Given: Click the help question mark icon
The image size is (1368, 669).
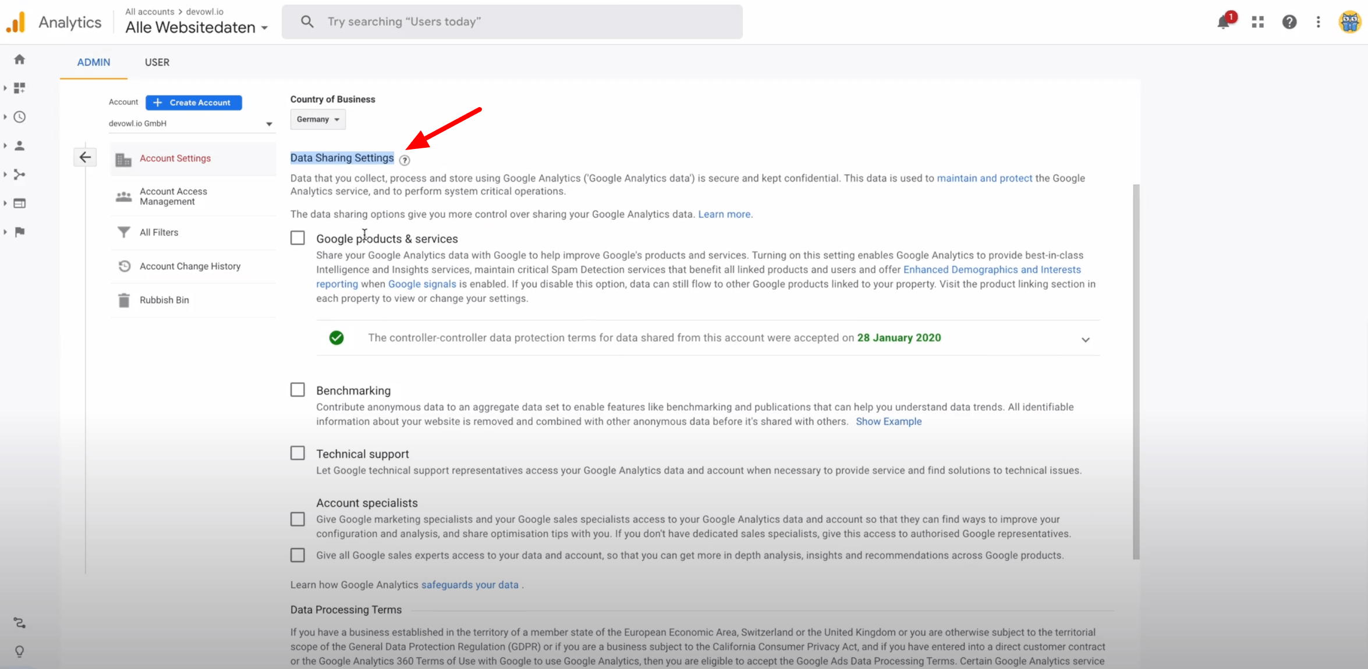Looking at the screenshot, I should tap(1289, 22).
